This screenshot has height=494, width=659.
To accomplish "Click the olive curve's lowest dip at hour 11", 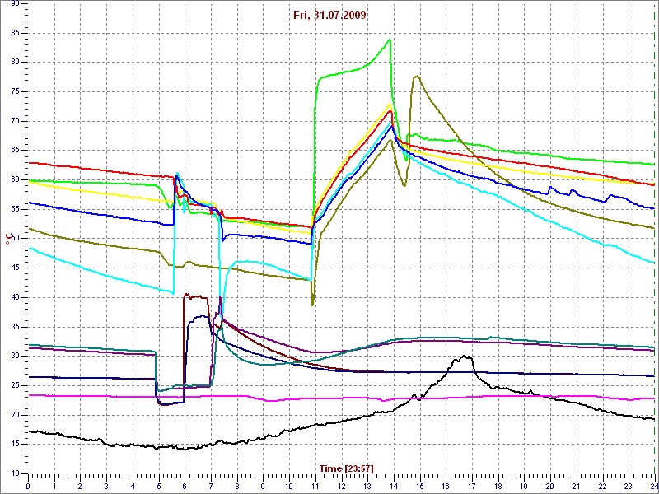I will tap(313, 305).
